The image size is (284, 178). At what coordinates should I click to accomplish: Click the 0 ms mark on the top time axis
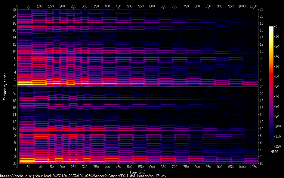pyautogui.click(x=17, y=6)
